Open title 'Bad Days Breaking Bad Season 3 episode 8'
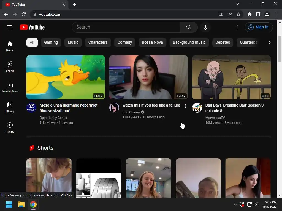Image resolution: width=282 pixels, height=211 pixels. 234,108
